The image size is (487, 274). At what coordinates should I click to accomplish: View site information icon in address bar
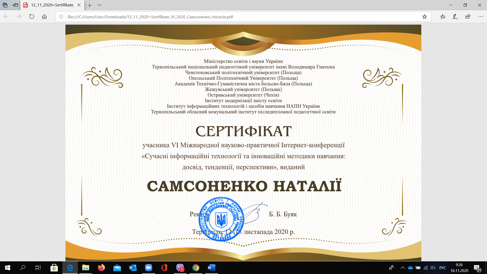pos(61,17)
